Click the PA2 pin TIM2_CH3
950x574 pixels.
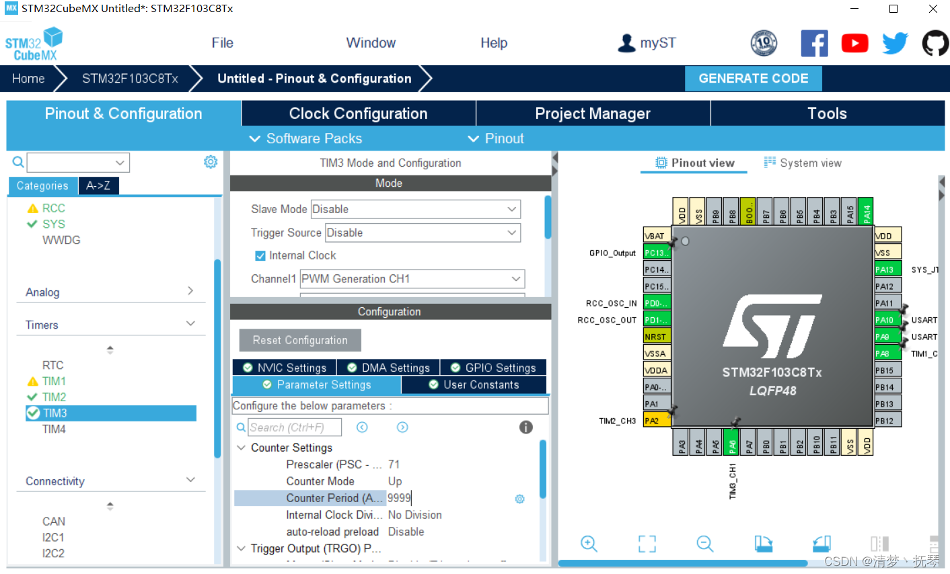click(657, 421)
